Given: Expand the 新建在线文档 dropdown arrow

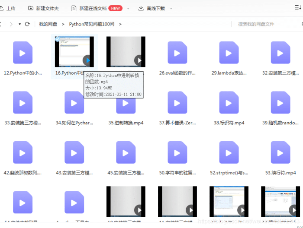Looking at the screenshot, I should 128,9.
